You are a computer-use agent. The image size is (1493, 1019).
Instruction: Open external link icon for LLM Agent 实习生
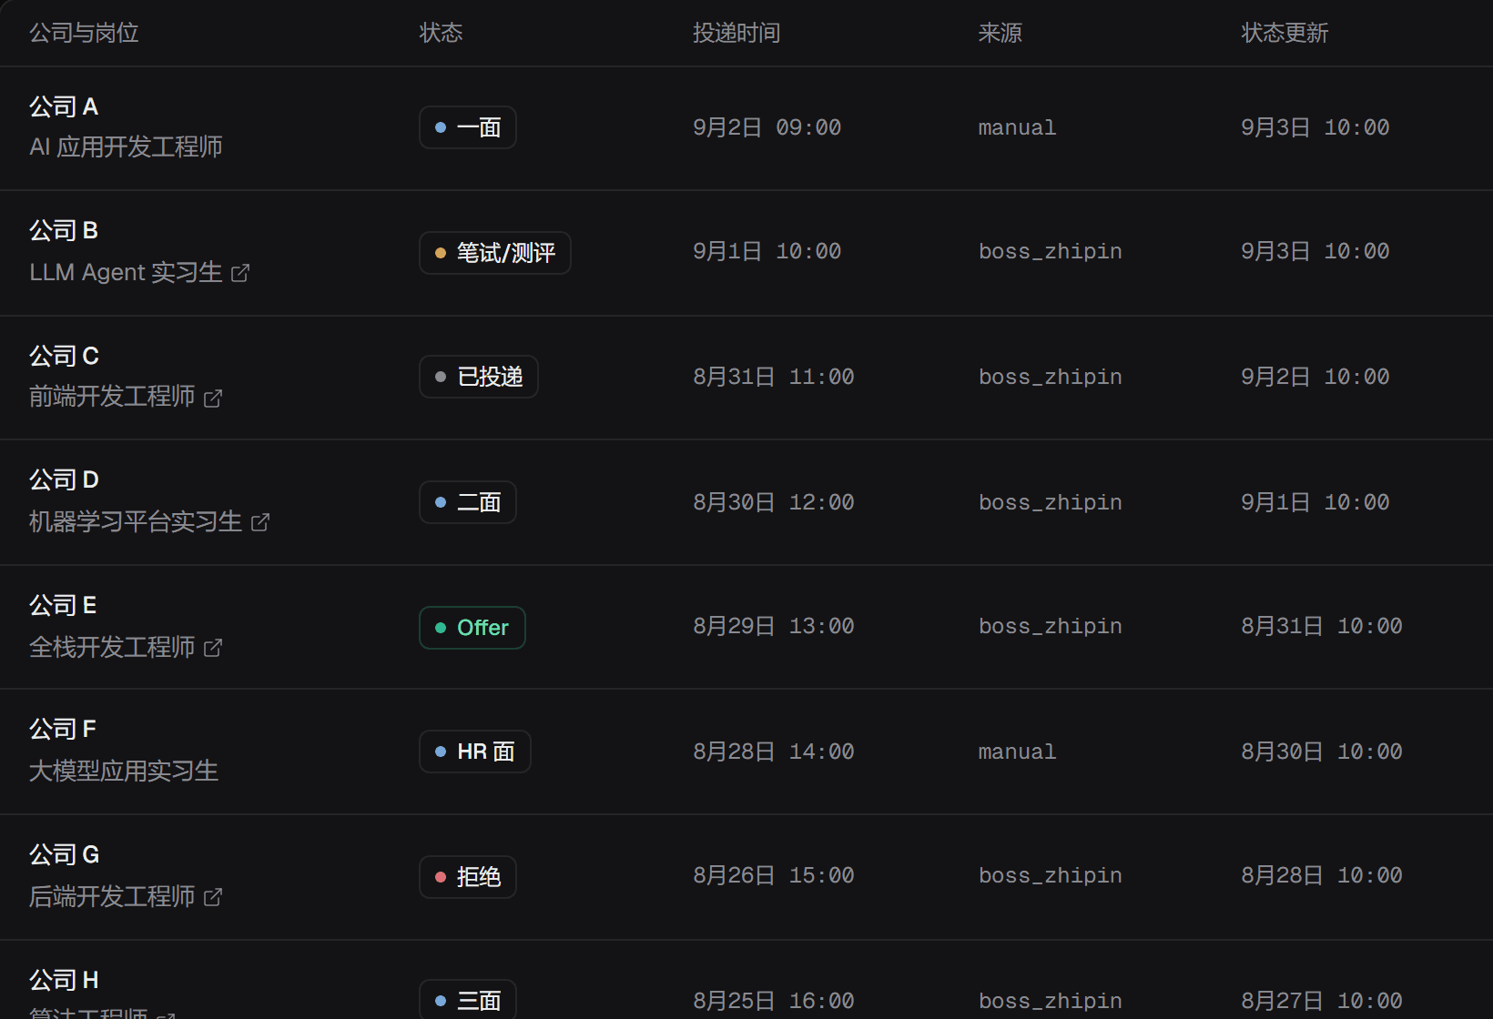pos(240,273)
